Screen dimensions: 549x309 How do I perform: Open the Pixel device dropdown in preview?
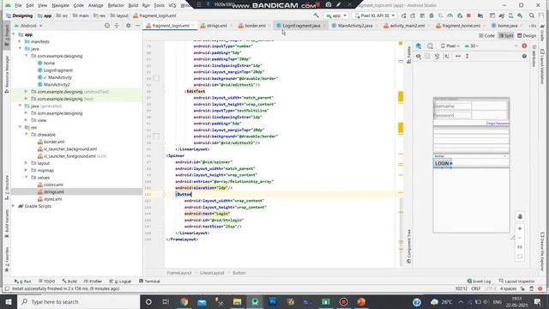pyautogui.click(x=450, y=45)
